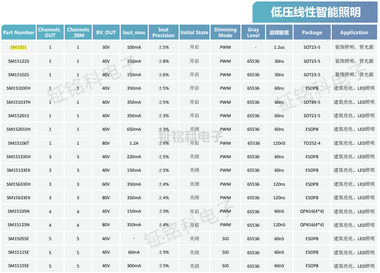Click the Iout_max column header
The height and width of the screenshot is (273, 380).
tap(134, 32)
